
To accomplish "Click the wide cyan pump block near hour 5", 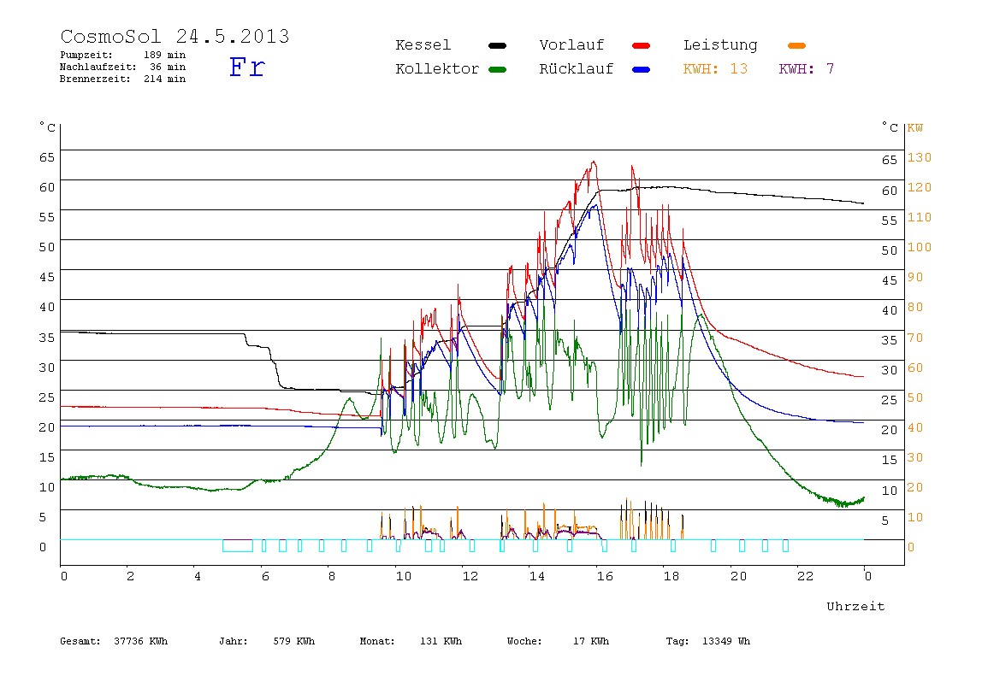I will click(238, 545).
